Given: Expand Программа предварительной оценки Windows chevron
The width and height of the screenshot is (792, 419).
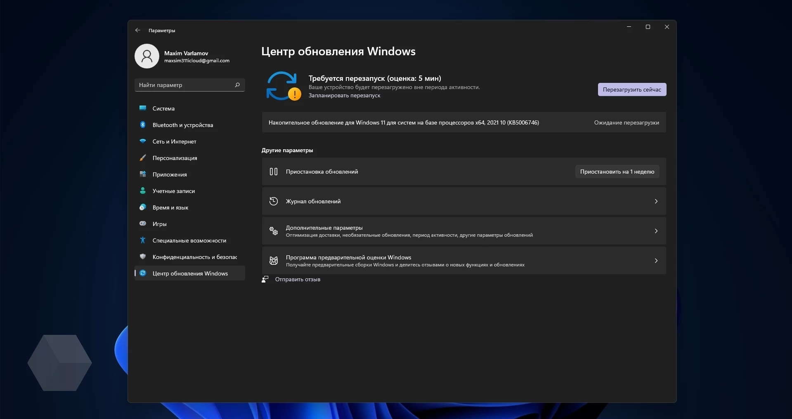Looking at the screenshot, I should (656, 261).
